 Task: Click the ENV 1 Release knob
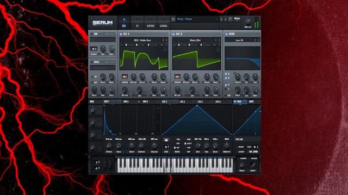pos(154,146)
